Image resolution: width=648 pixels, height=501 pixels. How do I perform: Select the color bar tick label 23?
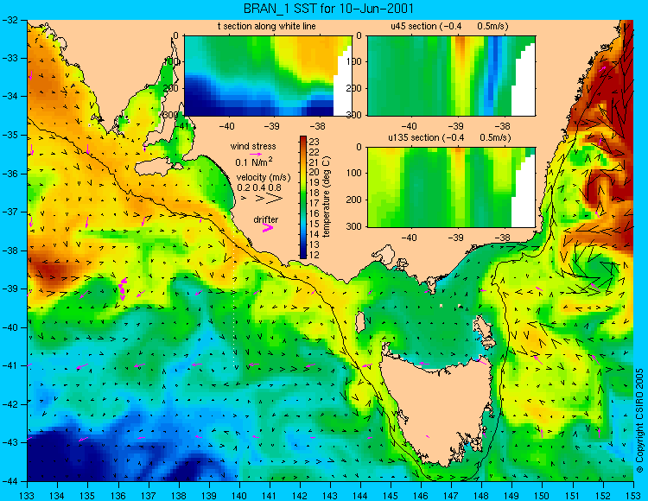click(x=314, y=142)
